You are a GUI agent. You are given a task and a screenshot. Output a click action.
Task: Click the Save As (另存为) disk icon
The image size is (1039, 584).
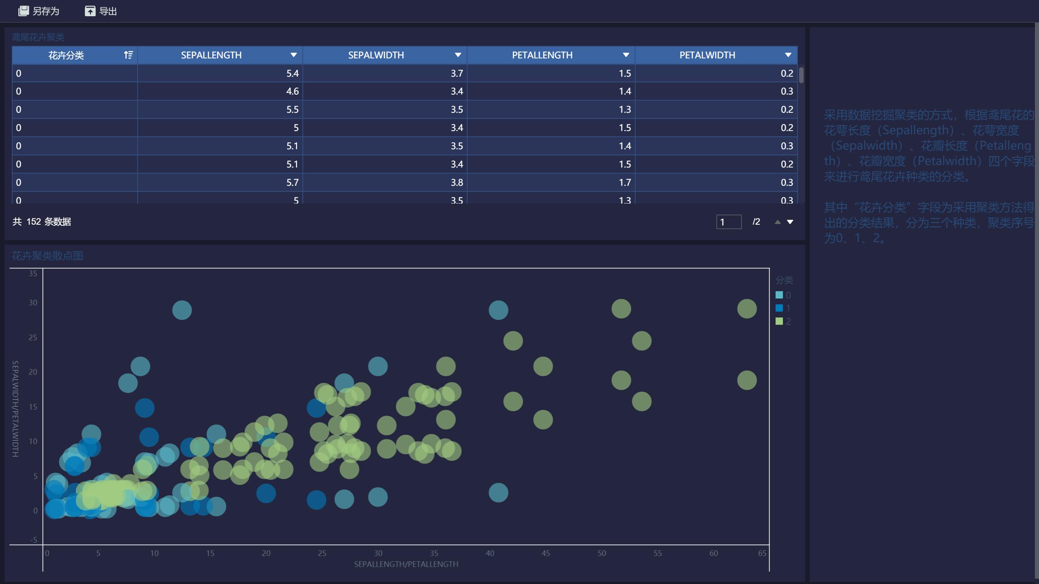(x=24, y=11)
